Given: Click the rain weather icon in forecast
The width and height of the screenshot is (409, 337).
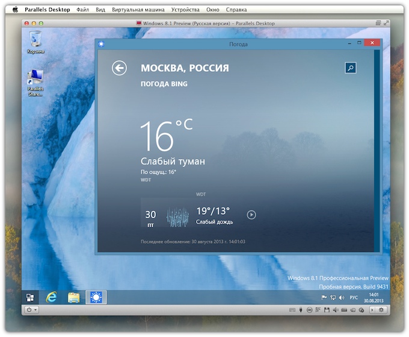Looking at the screenshot, I should tap(177, 217).
